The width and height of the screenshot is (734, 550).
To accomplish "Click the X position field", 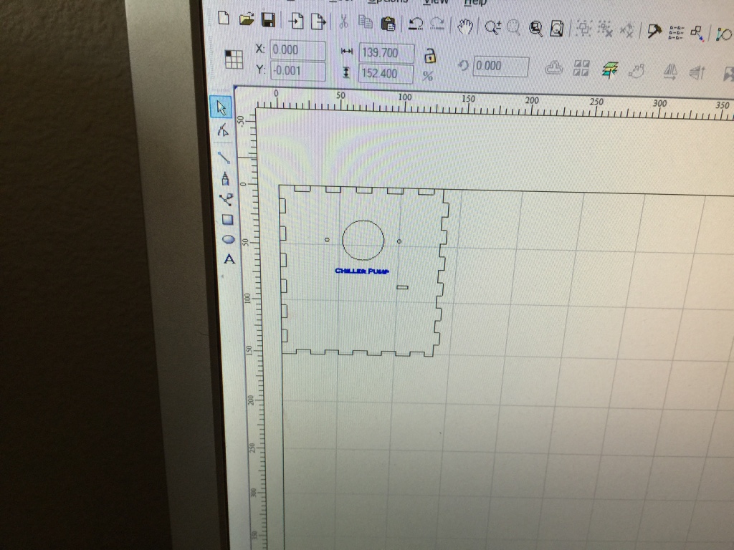I will pyautogui.click(x=297, y=50).
